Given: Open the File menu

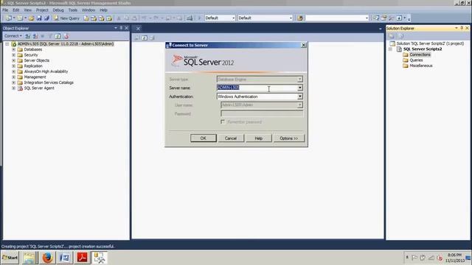Looking at the screenshot, I should [5, 10].
